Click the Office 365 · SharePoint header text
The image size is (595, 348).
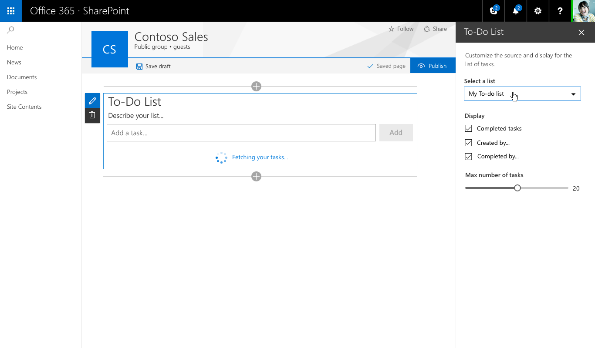click(80, 11)
